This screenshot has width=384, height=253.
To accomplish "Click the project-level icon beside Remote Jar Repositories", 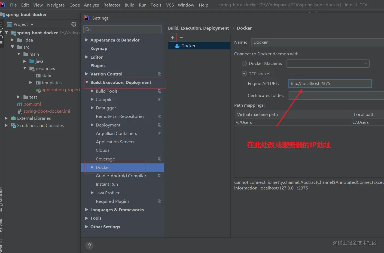I will [160, 116].
